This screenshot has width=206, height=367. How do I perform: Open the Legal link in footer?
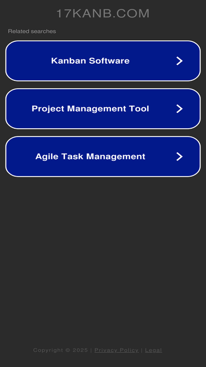coord(153,350)
